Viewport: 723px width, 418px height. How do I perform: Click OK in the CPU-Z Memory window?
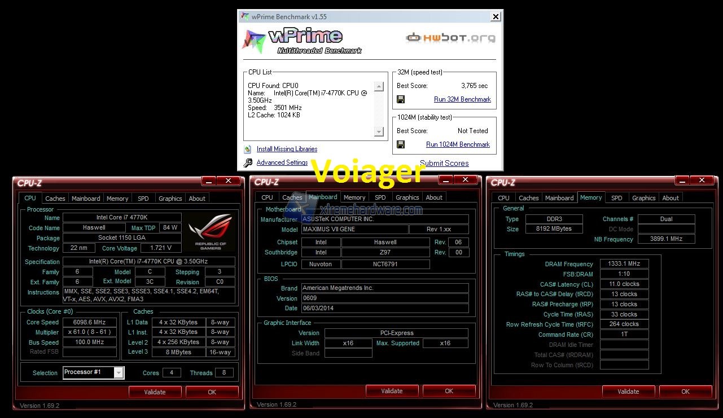pos(685,391)
